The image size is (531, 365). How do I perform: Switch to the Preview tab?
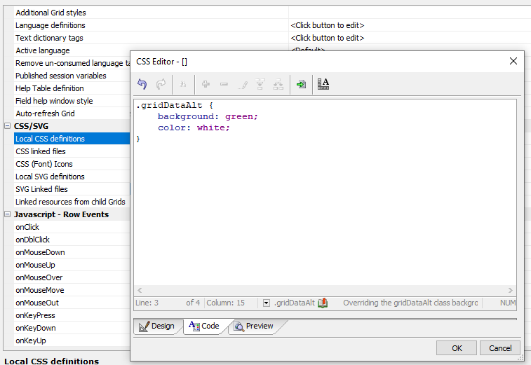254,326
